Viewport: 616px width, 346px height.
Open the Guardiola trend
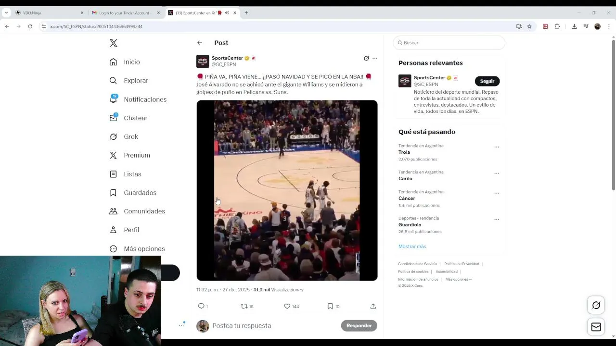[x=410, y=225]
